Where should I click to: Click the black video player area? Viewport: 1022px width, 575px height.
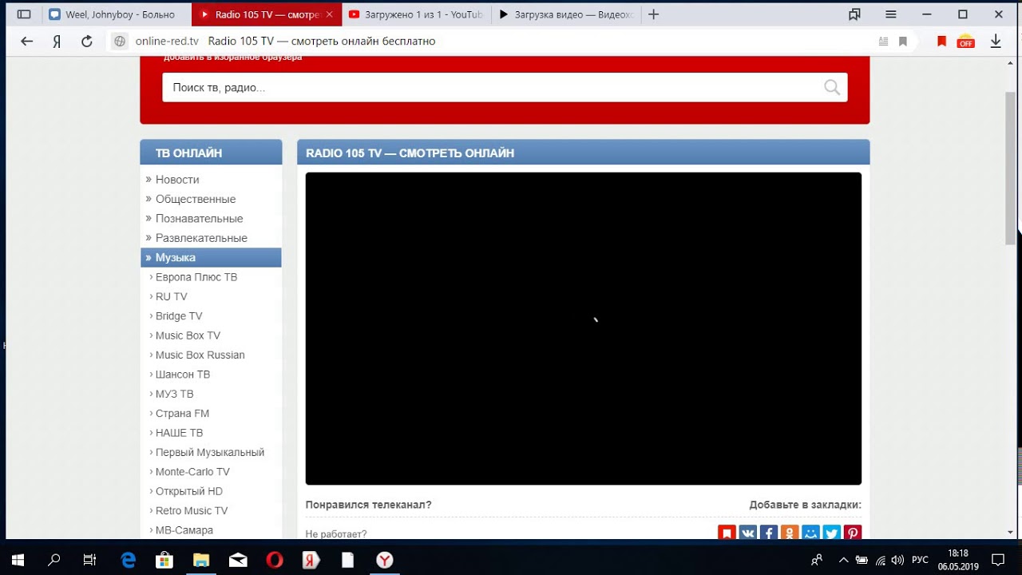tap(584, 328)
